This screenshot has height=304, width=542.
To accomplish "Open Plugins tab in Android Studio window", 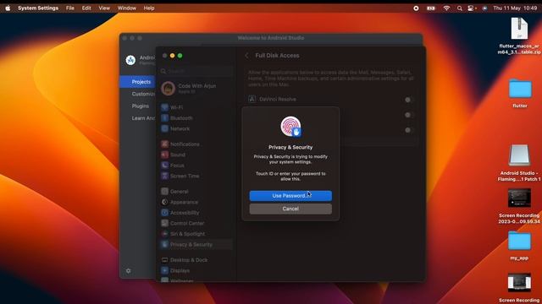I will pos(137,106).
